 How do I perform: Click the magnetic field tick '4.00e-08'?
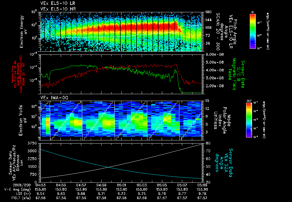(214, 70)
